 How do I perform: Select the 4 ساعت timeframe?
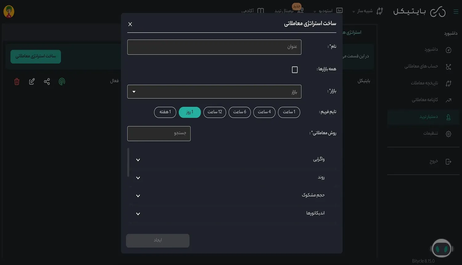(x=264, y=112)
